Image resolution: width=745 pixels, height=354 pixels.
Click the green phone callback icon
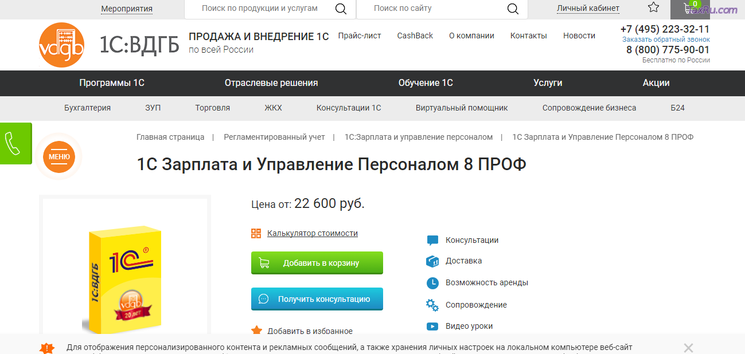(13, 143)
